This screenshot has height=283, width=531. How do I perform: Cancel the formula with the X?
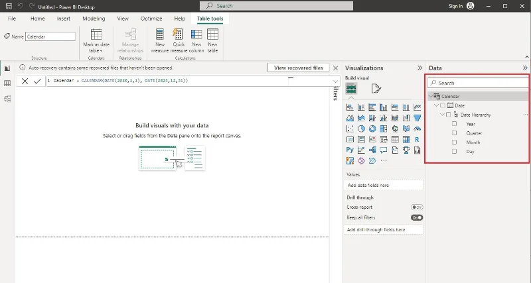[25, 81]
